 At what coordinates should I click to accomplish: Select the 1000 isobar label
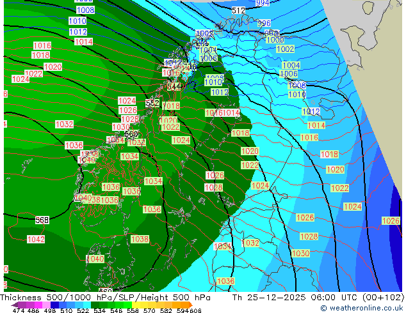275,40
